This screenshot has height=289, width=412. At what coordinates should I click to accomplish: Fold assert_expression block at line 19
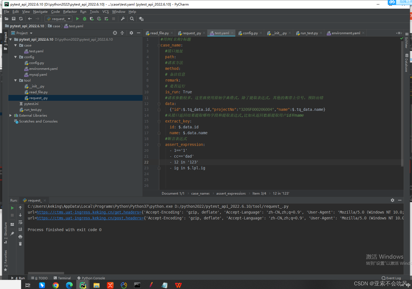pos(159,145)
